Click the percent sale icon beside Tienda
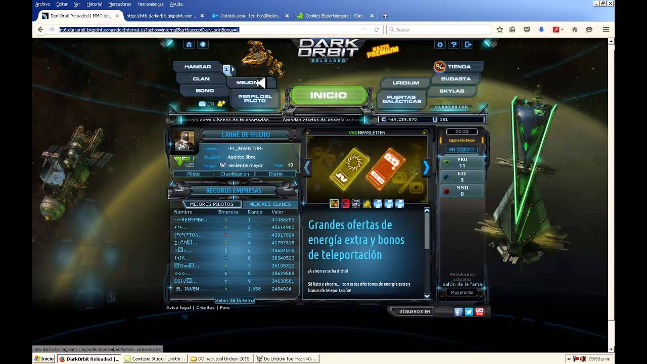The width and height of the screenshot is (647, 364). (439, 66)
